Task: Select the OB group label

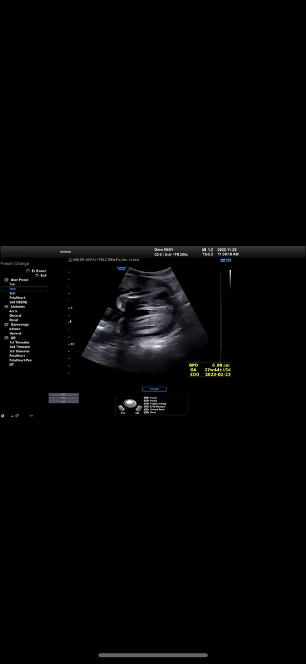Action: (13, 338)
